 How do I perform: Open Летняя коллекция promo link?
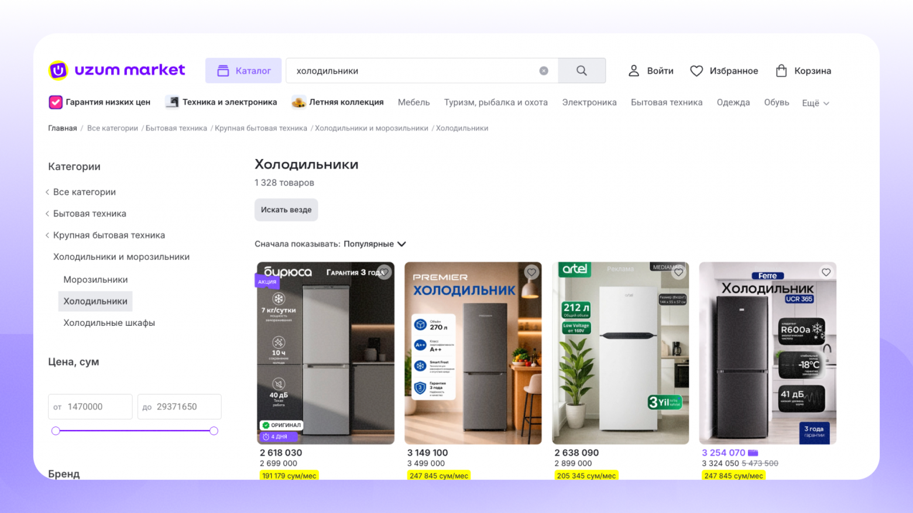coord(338,102)
